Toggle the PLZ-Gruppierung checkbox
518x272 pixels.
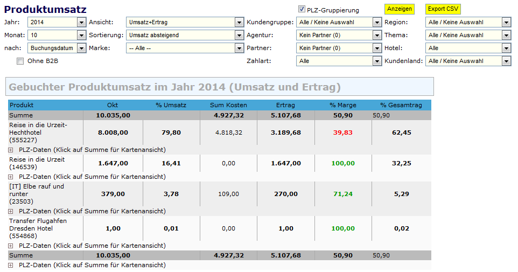(302, 9)
